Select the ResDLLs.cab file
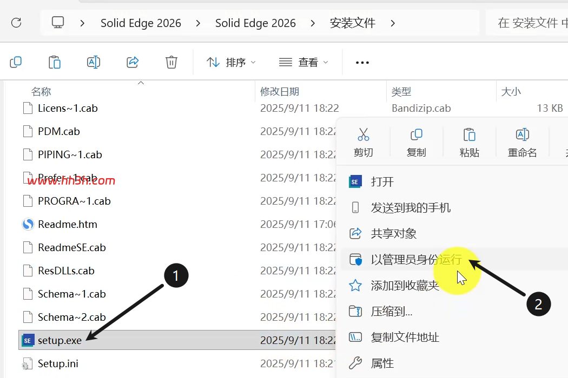 66,271
